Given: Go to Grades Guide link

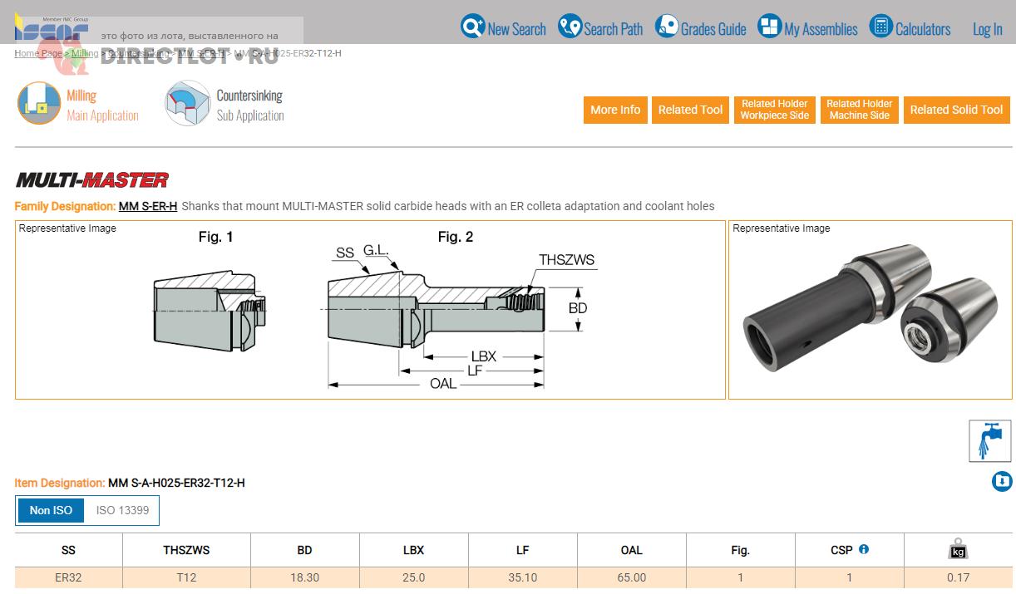Looking at the screenshot, I should [x=713, y=29].
